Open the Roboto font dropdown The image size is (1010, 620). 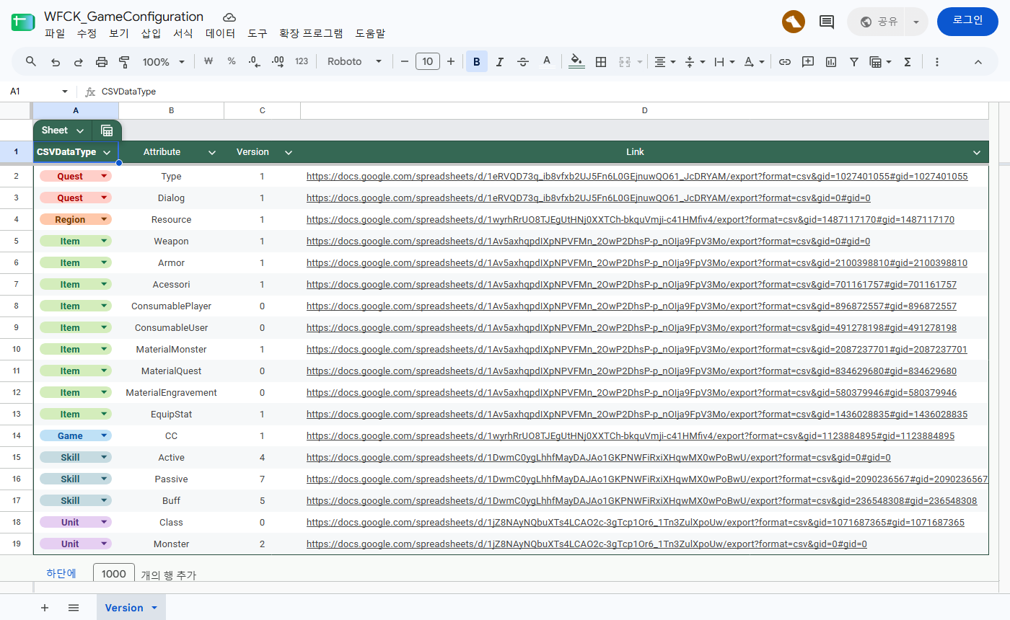pyautogui.click(x=354, y=62)
